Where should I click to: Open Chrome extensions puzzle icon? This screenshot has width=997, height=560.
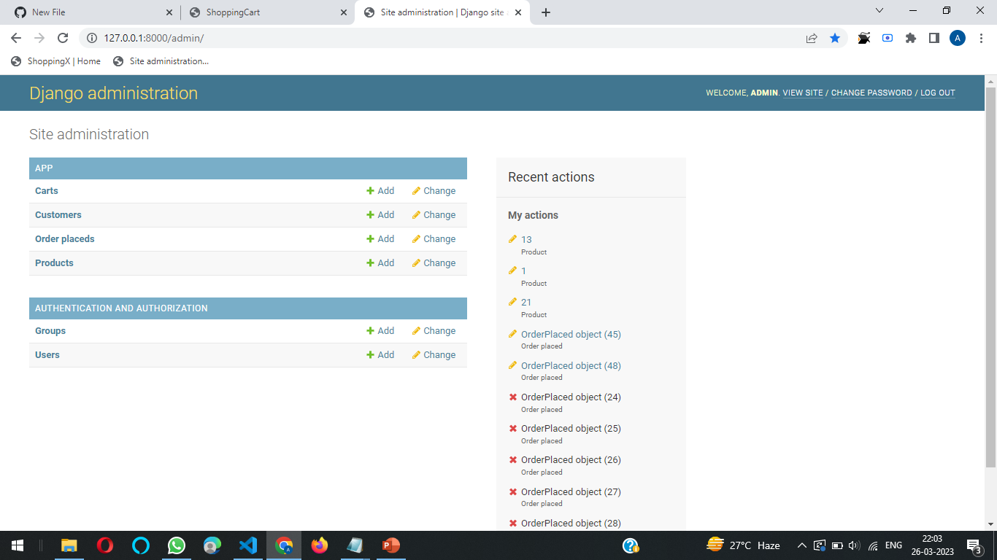pyautogui.click(x=911, y=38)
